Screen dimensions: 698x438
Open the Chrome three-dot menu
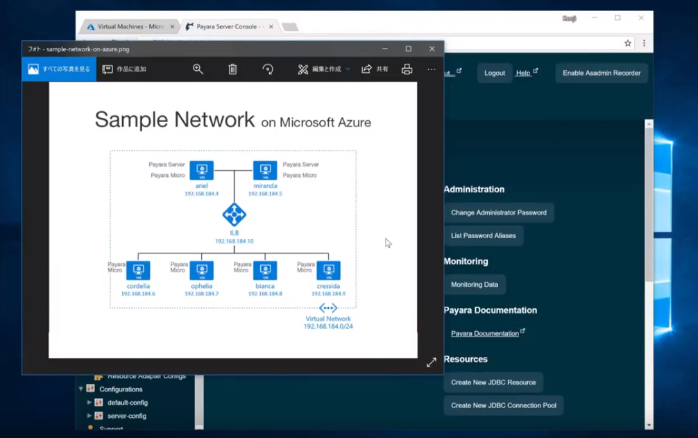click(x=643, y=43)
